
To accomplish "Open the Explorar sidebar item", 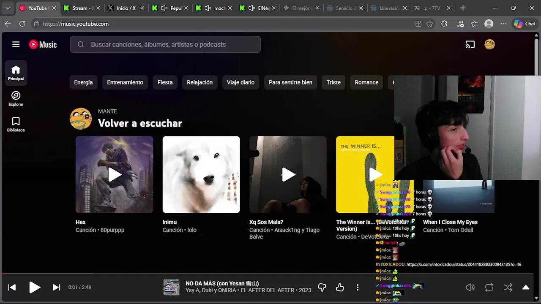I will tap(16, 99).
